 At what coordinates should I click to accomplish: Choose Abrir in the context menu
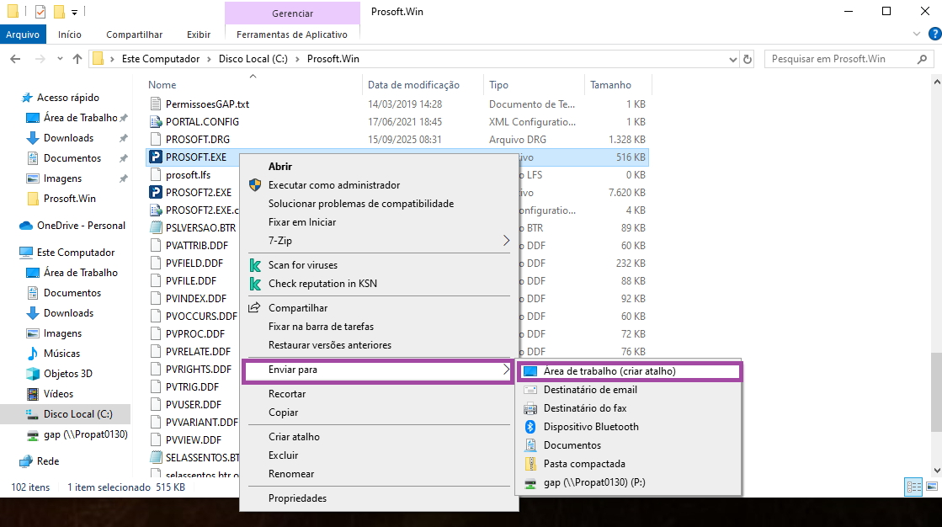(x=280, y=167)
